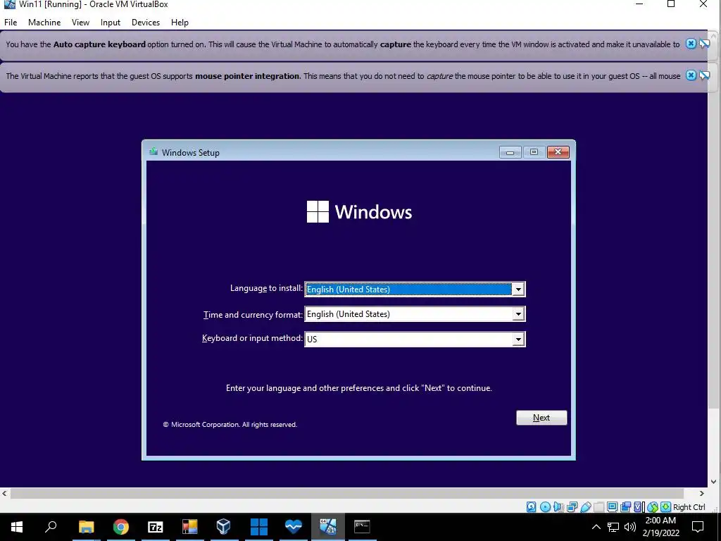The width and height of the screenshot is (721, 541).
Task: Click the colorful blocks app in taskbar
Action: pyautogui.click(x=190, y=527)
